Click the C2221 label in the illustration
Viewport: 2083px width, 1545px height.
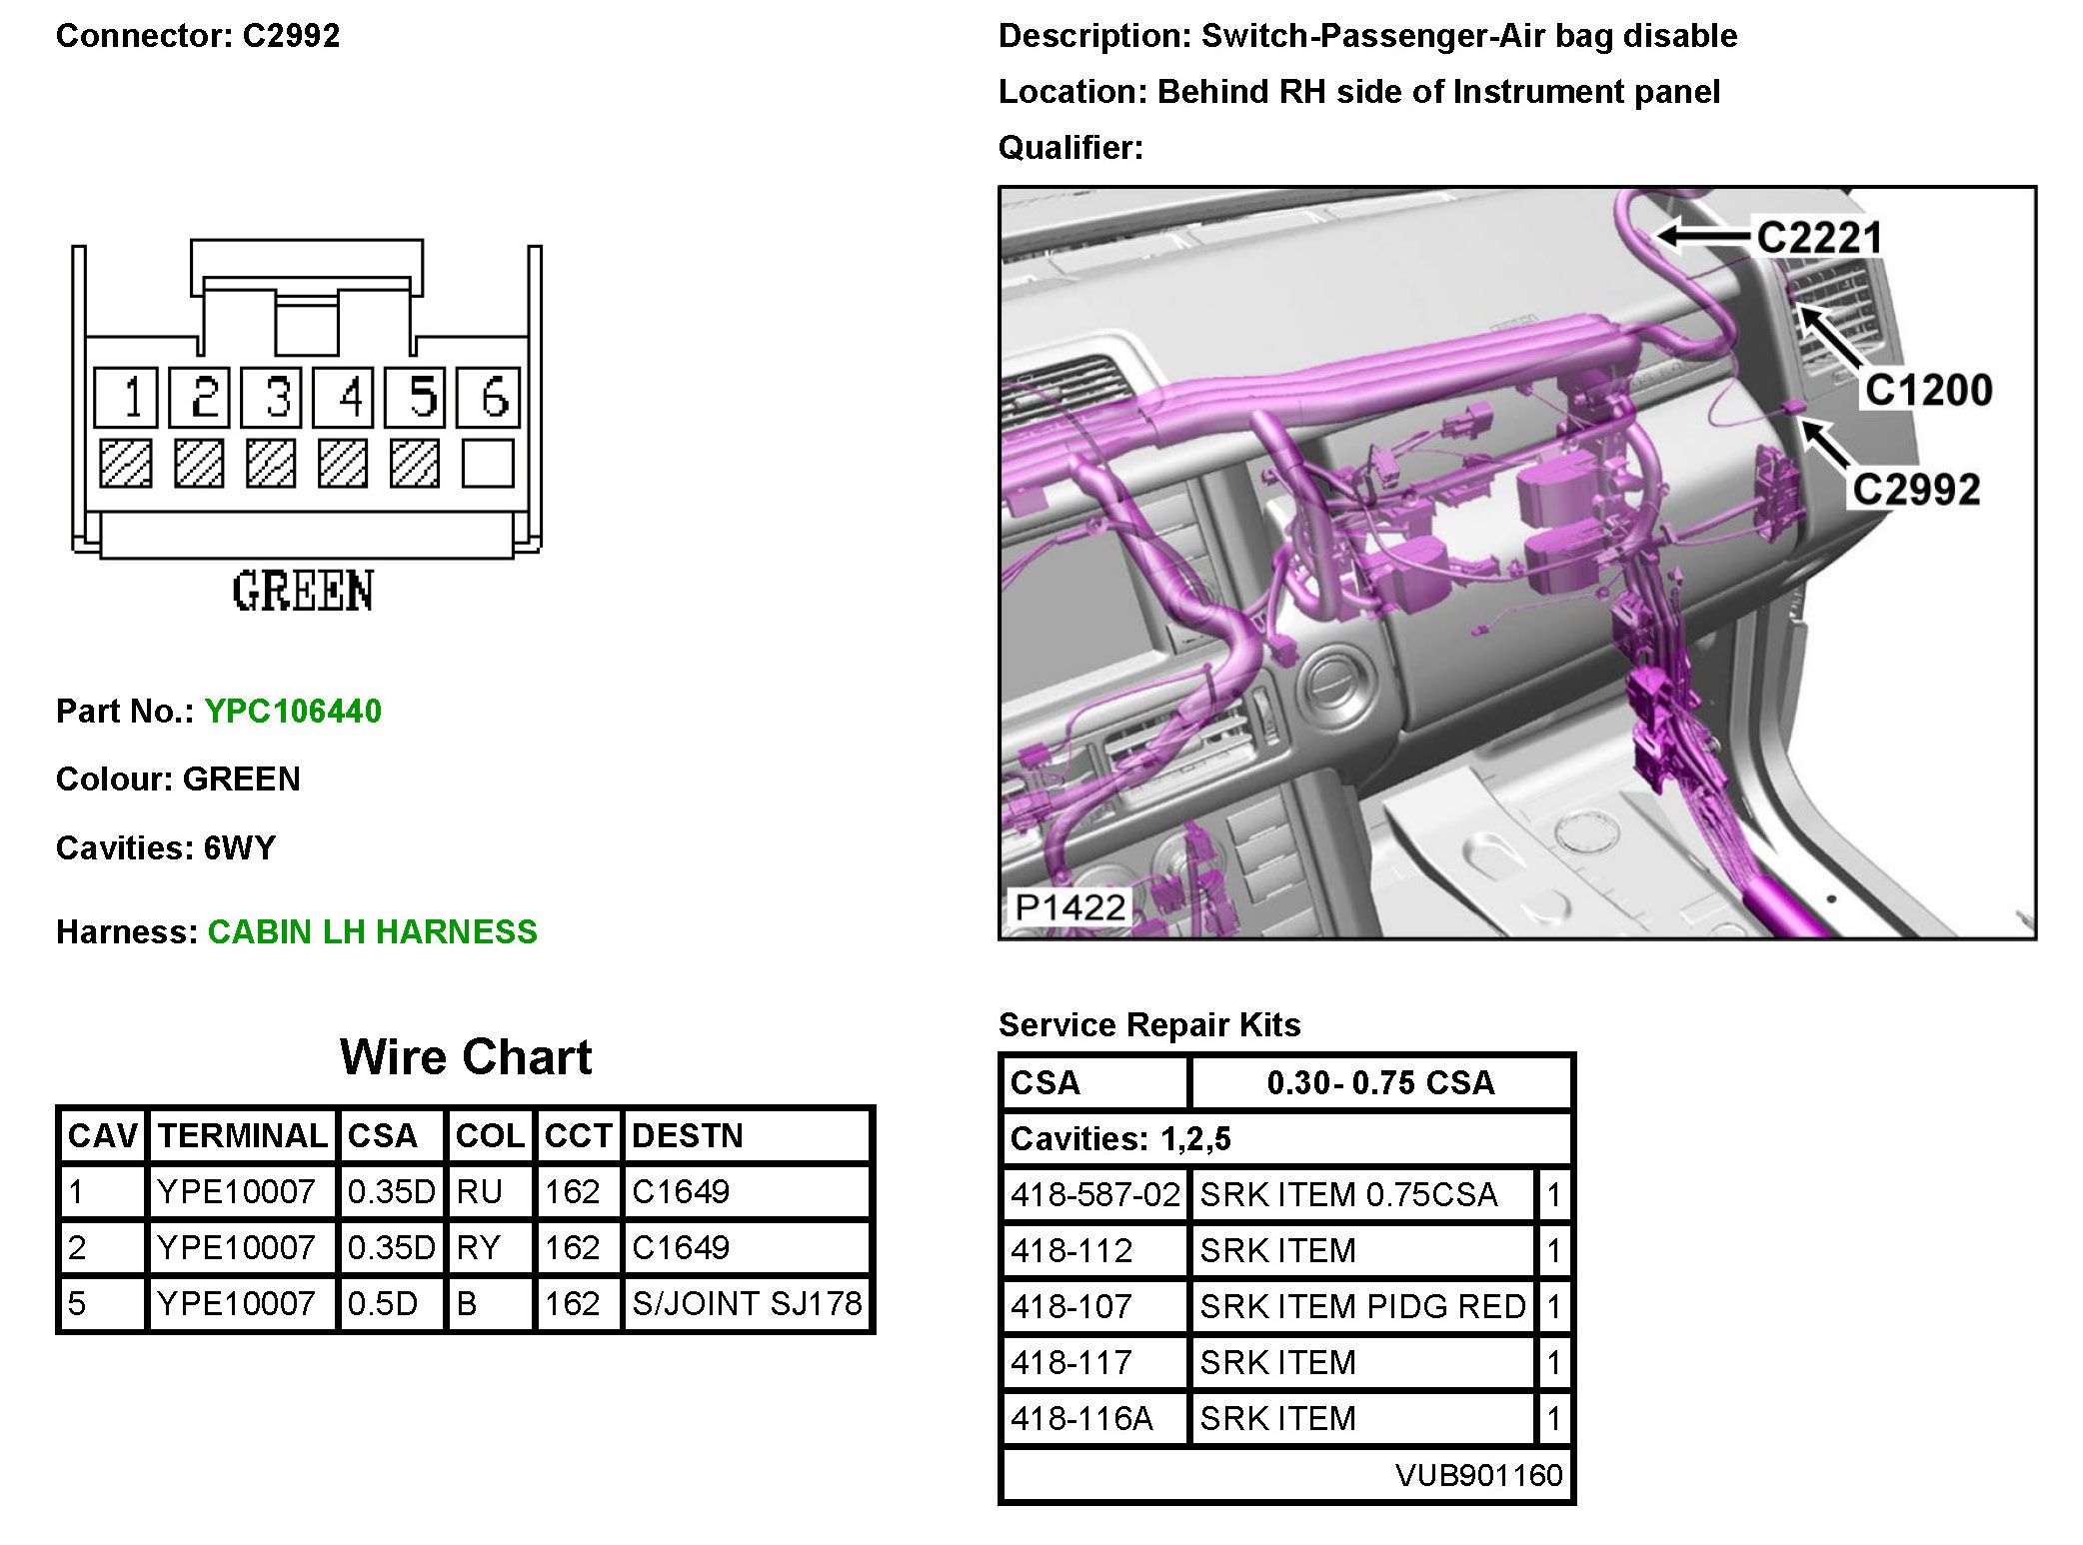1818,238
